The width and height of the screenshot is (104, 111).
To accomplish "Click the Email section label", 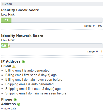I will coord(6,66).
